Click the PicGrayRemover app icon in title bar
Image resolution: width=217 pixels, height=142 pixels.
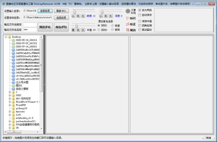(4, 4)
